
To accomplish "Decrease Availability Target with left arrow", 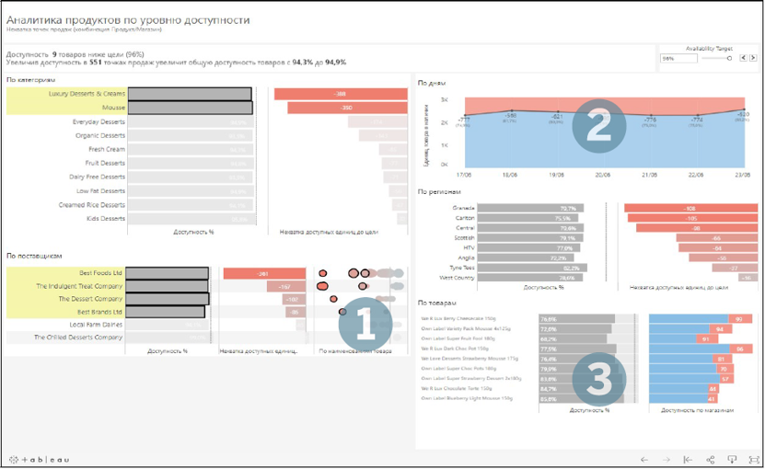I will (743, 58).
